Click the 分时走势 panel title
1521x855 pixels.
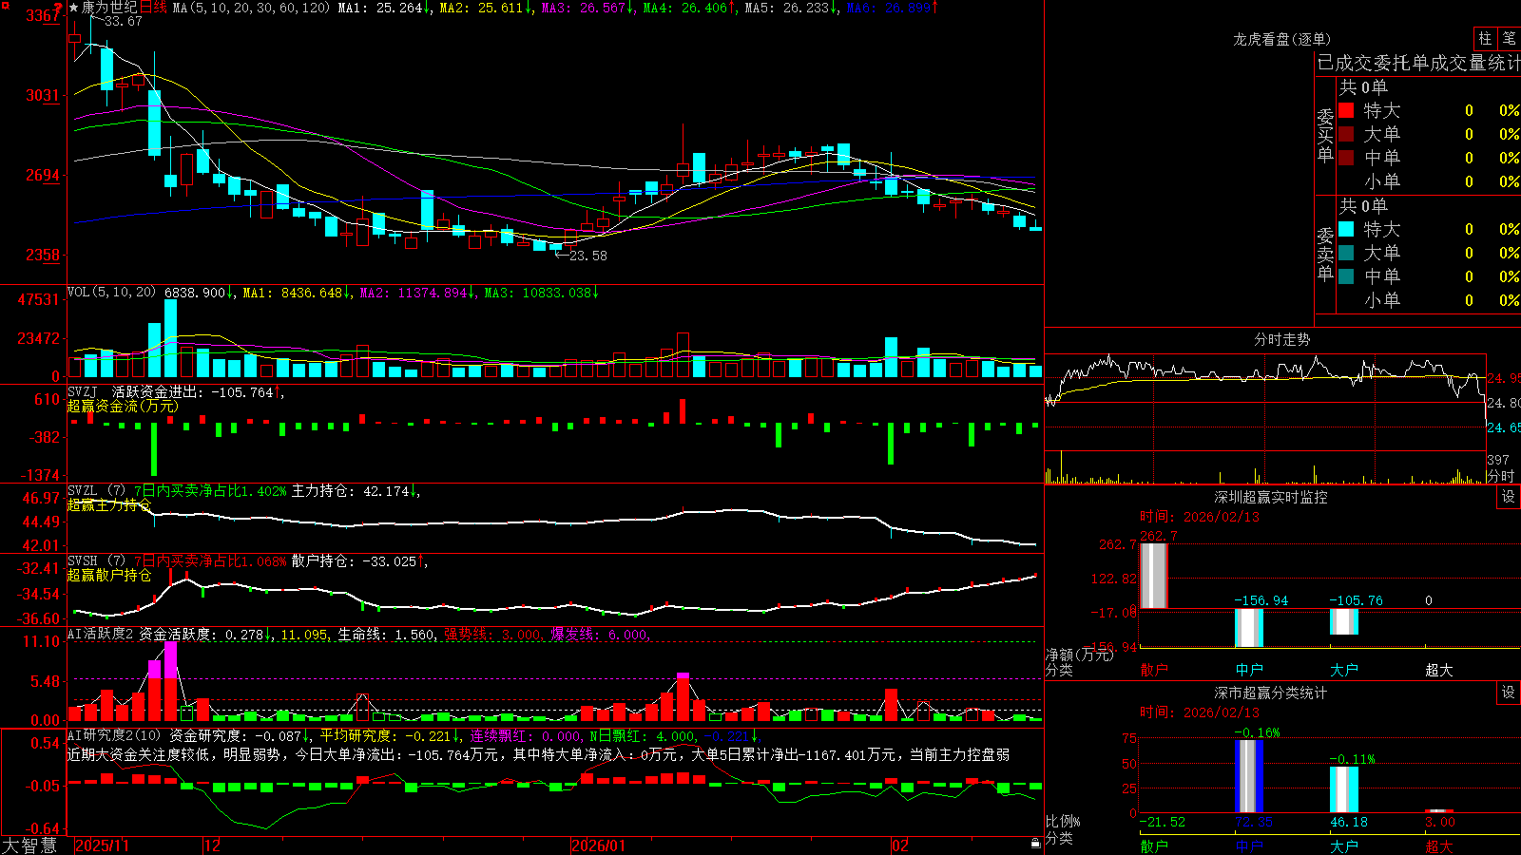click(1281, 339)
